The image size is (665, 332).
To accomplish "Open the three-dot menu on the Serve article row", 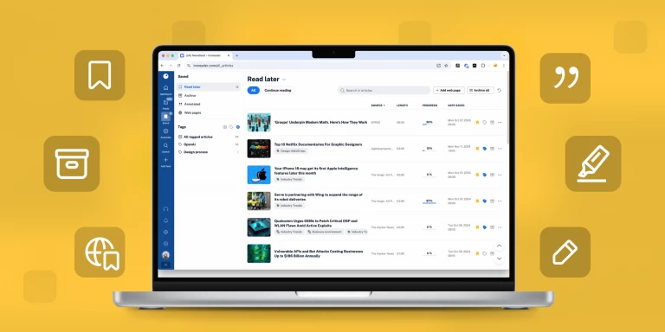I will click(x=500, y=201).
